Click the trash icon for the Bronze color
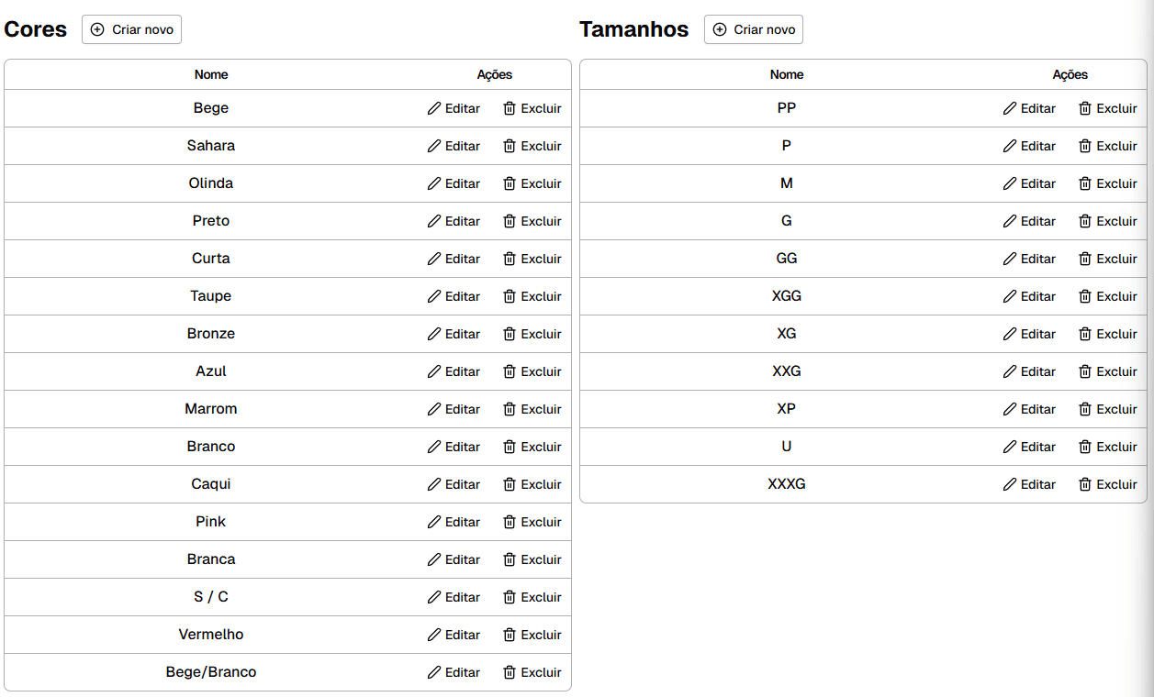The image size is (1154, 697). [510, 334]
